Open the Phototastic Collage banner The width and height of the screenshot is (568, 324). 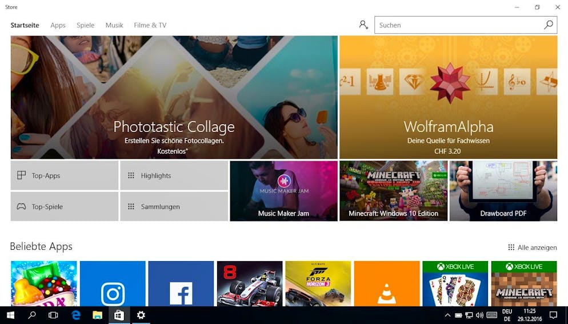click(174, 97)
